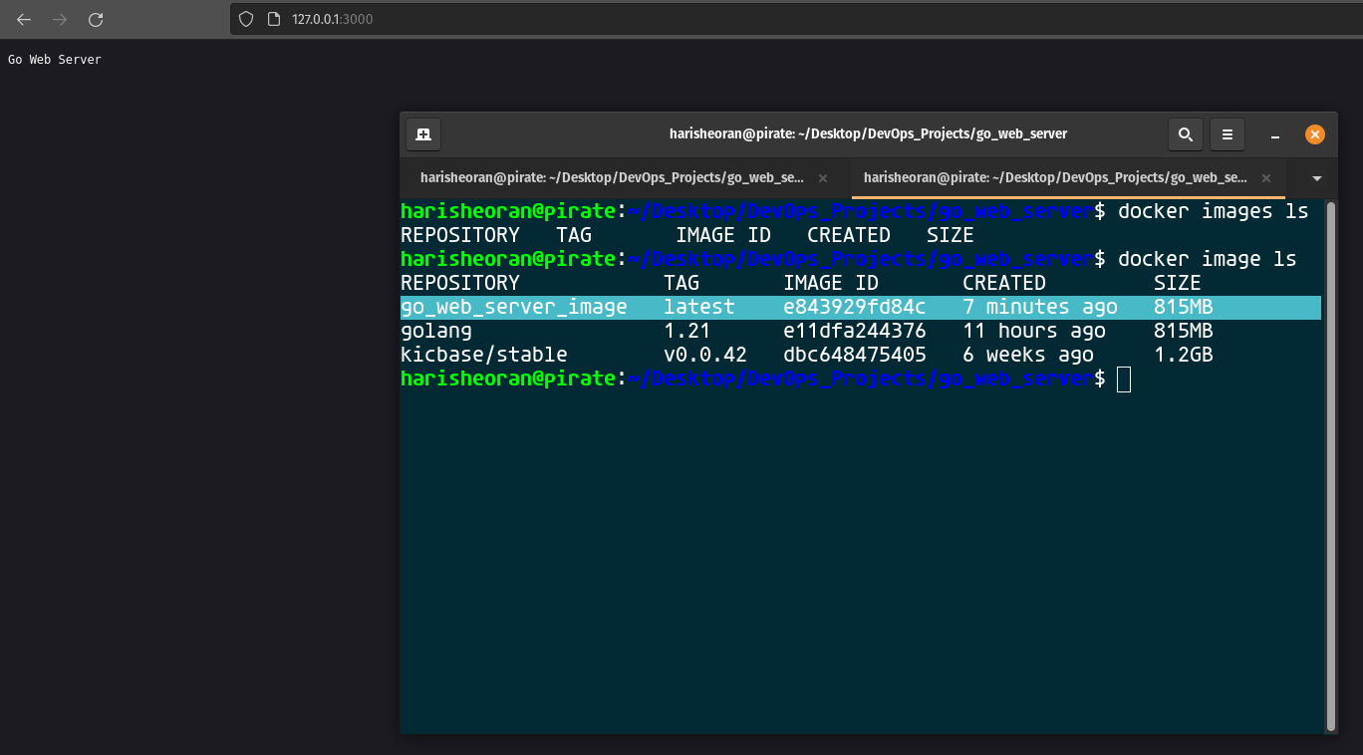Minimize the terminal window

[x=1274, y=133]
